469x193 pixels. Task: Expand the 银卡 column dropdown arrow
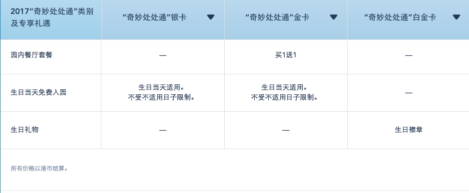[211, 17]
